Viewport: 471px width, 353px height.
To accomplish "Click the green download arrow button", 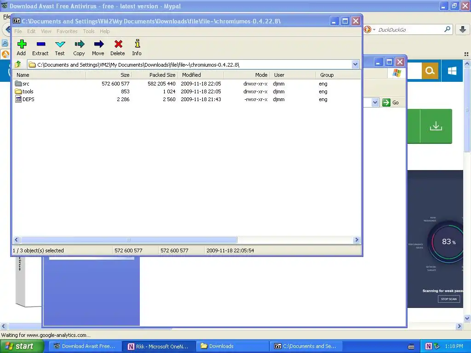I will point(436,126).
